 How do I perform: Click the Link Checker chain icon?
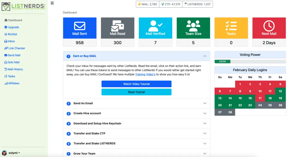tap(6, 48)
